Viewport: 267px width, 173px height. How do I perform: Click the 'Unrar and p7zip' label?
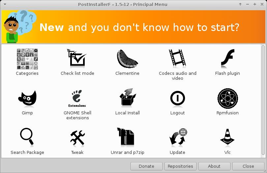[128, 152]
